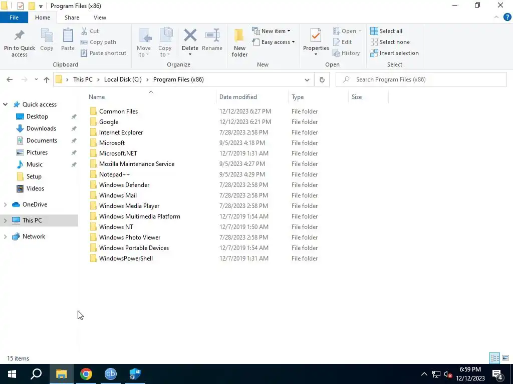Screen dimensions: 513x384
Task: Click Select none
Action: point(390,42)
